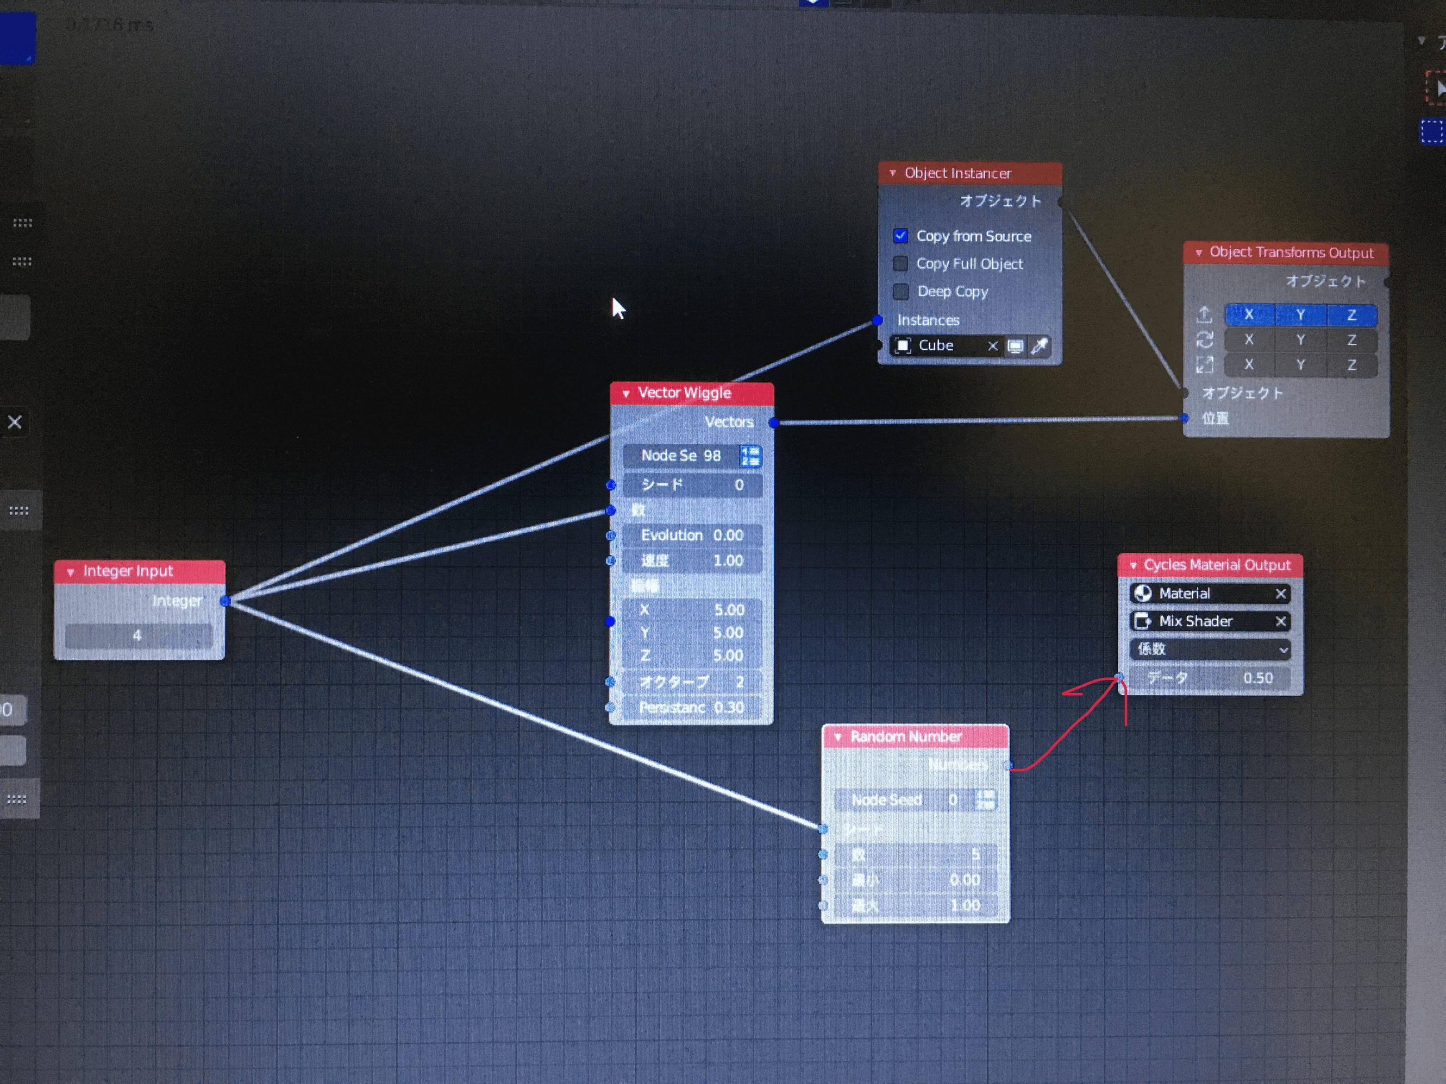Viewport: 1446px width, 1084px height.
Task: Collapse the Object Instancer node triangle
Action: tap(892, 173)
